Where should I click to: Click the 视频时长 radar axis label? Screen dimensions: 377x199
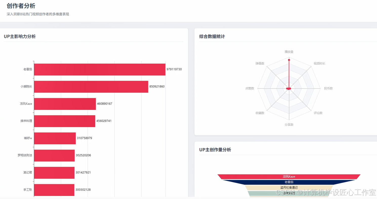[319, 64]
